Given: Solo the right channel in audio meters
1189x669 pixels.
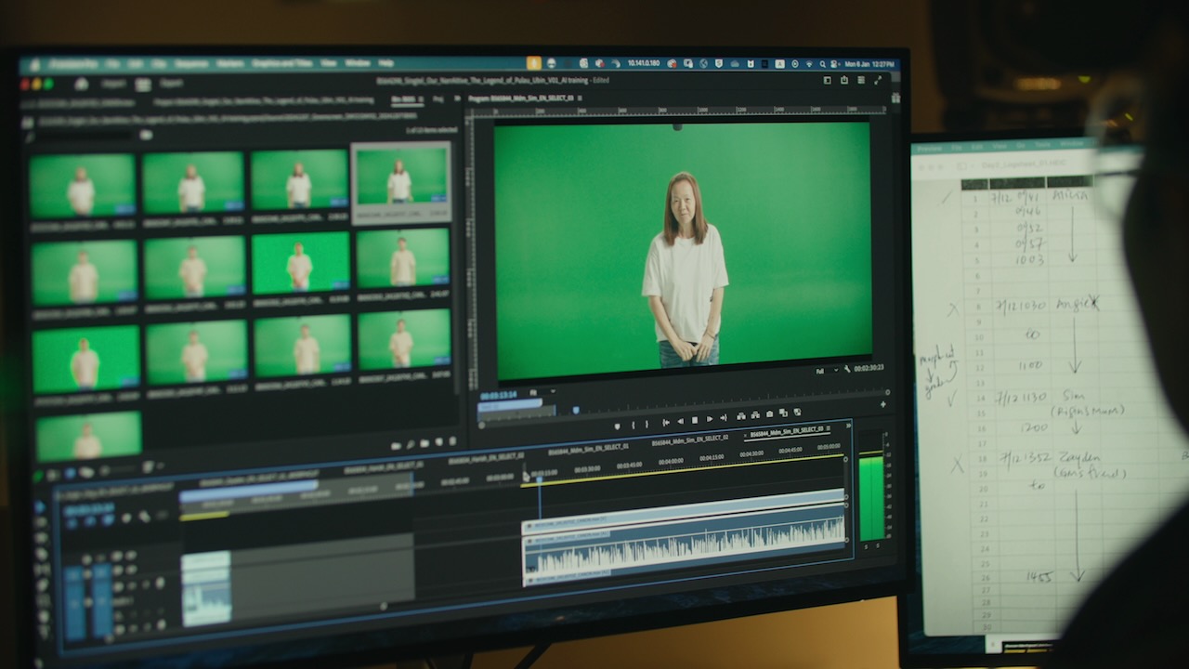Looking at the screenshot, I should click(878, 544).
